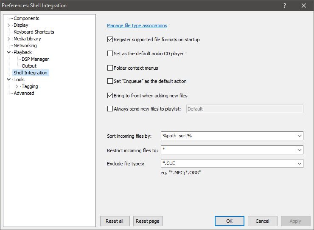Open Output preferences page

coord(29,66)
